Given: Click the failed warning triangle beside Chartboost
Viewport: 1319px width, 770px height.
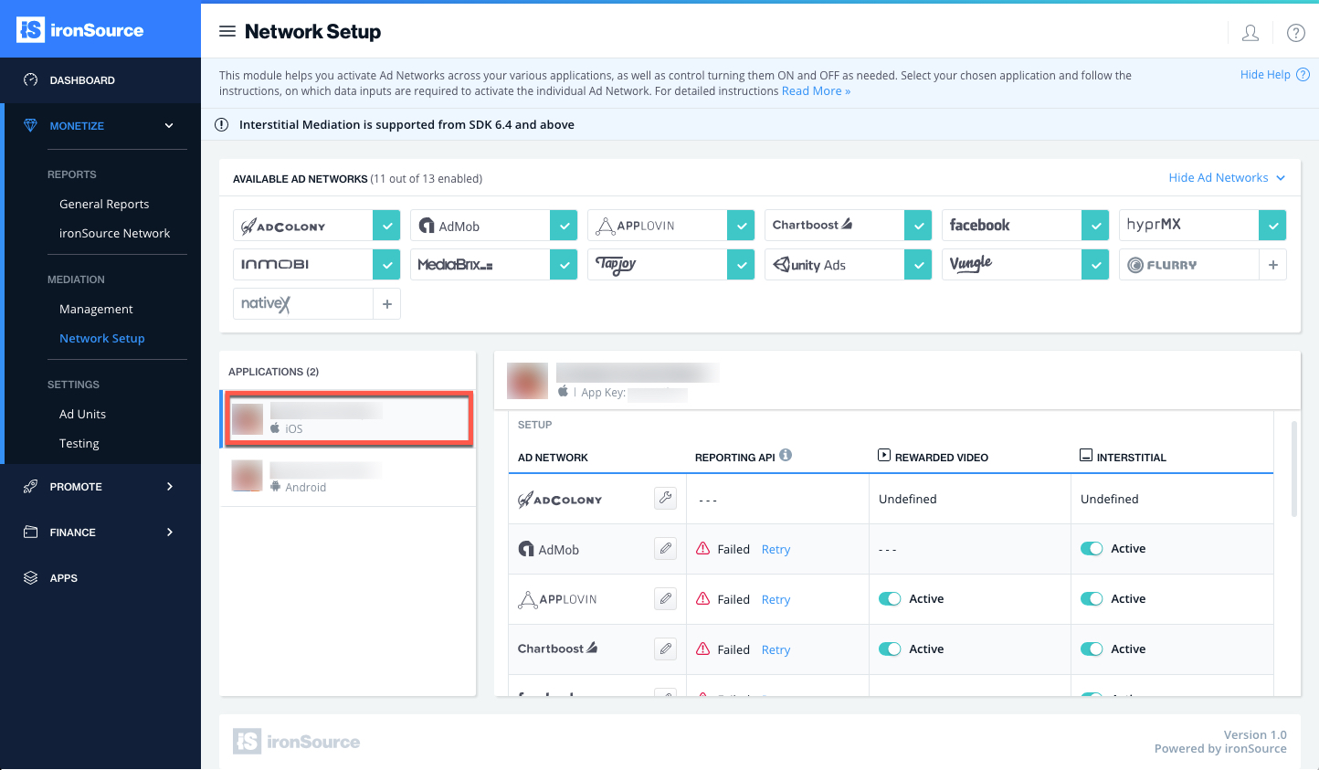Looking at the screenshot, I should click(x=702, y=649).
